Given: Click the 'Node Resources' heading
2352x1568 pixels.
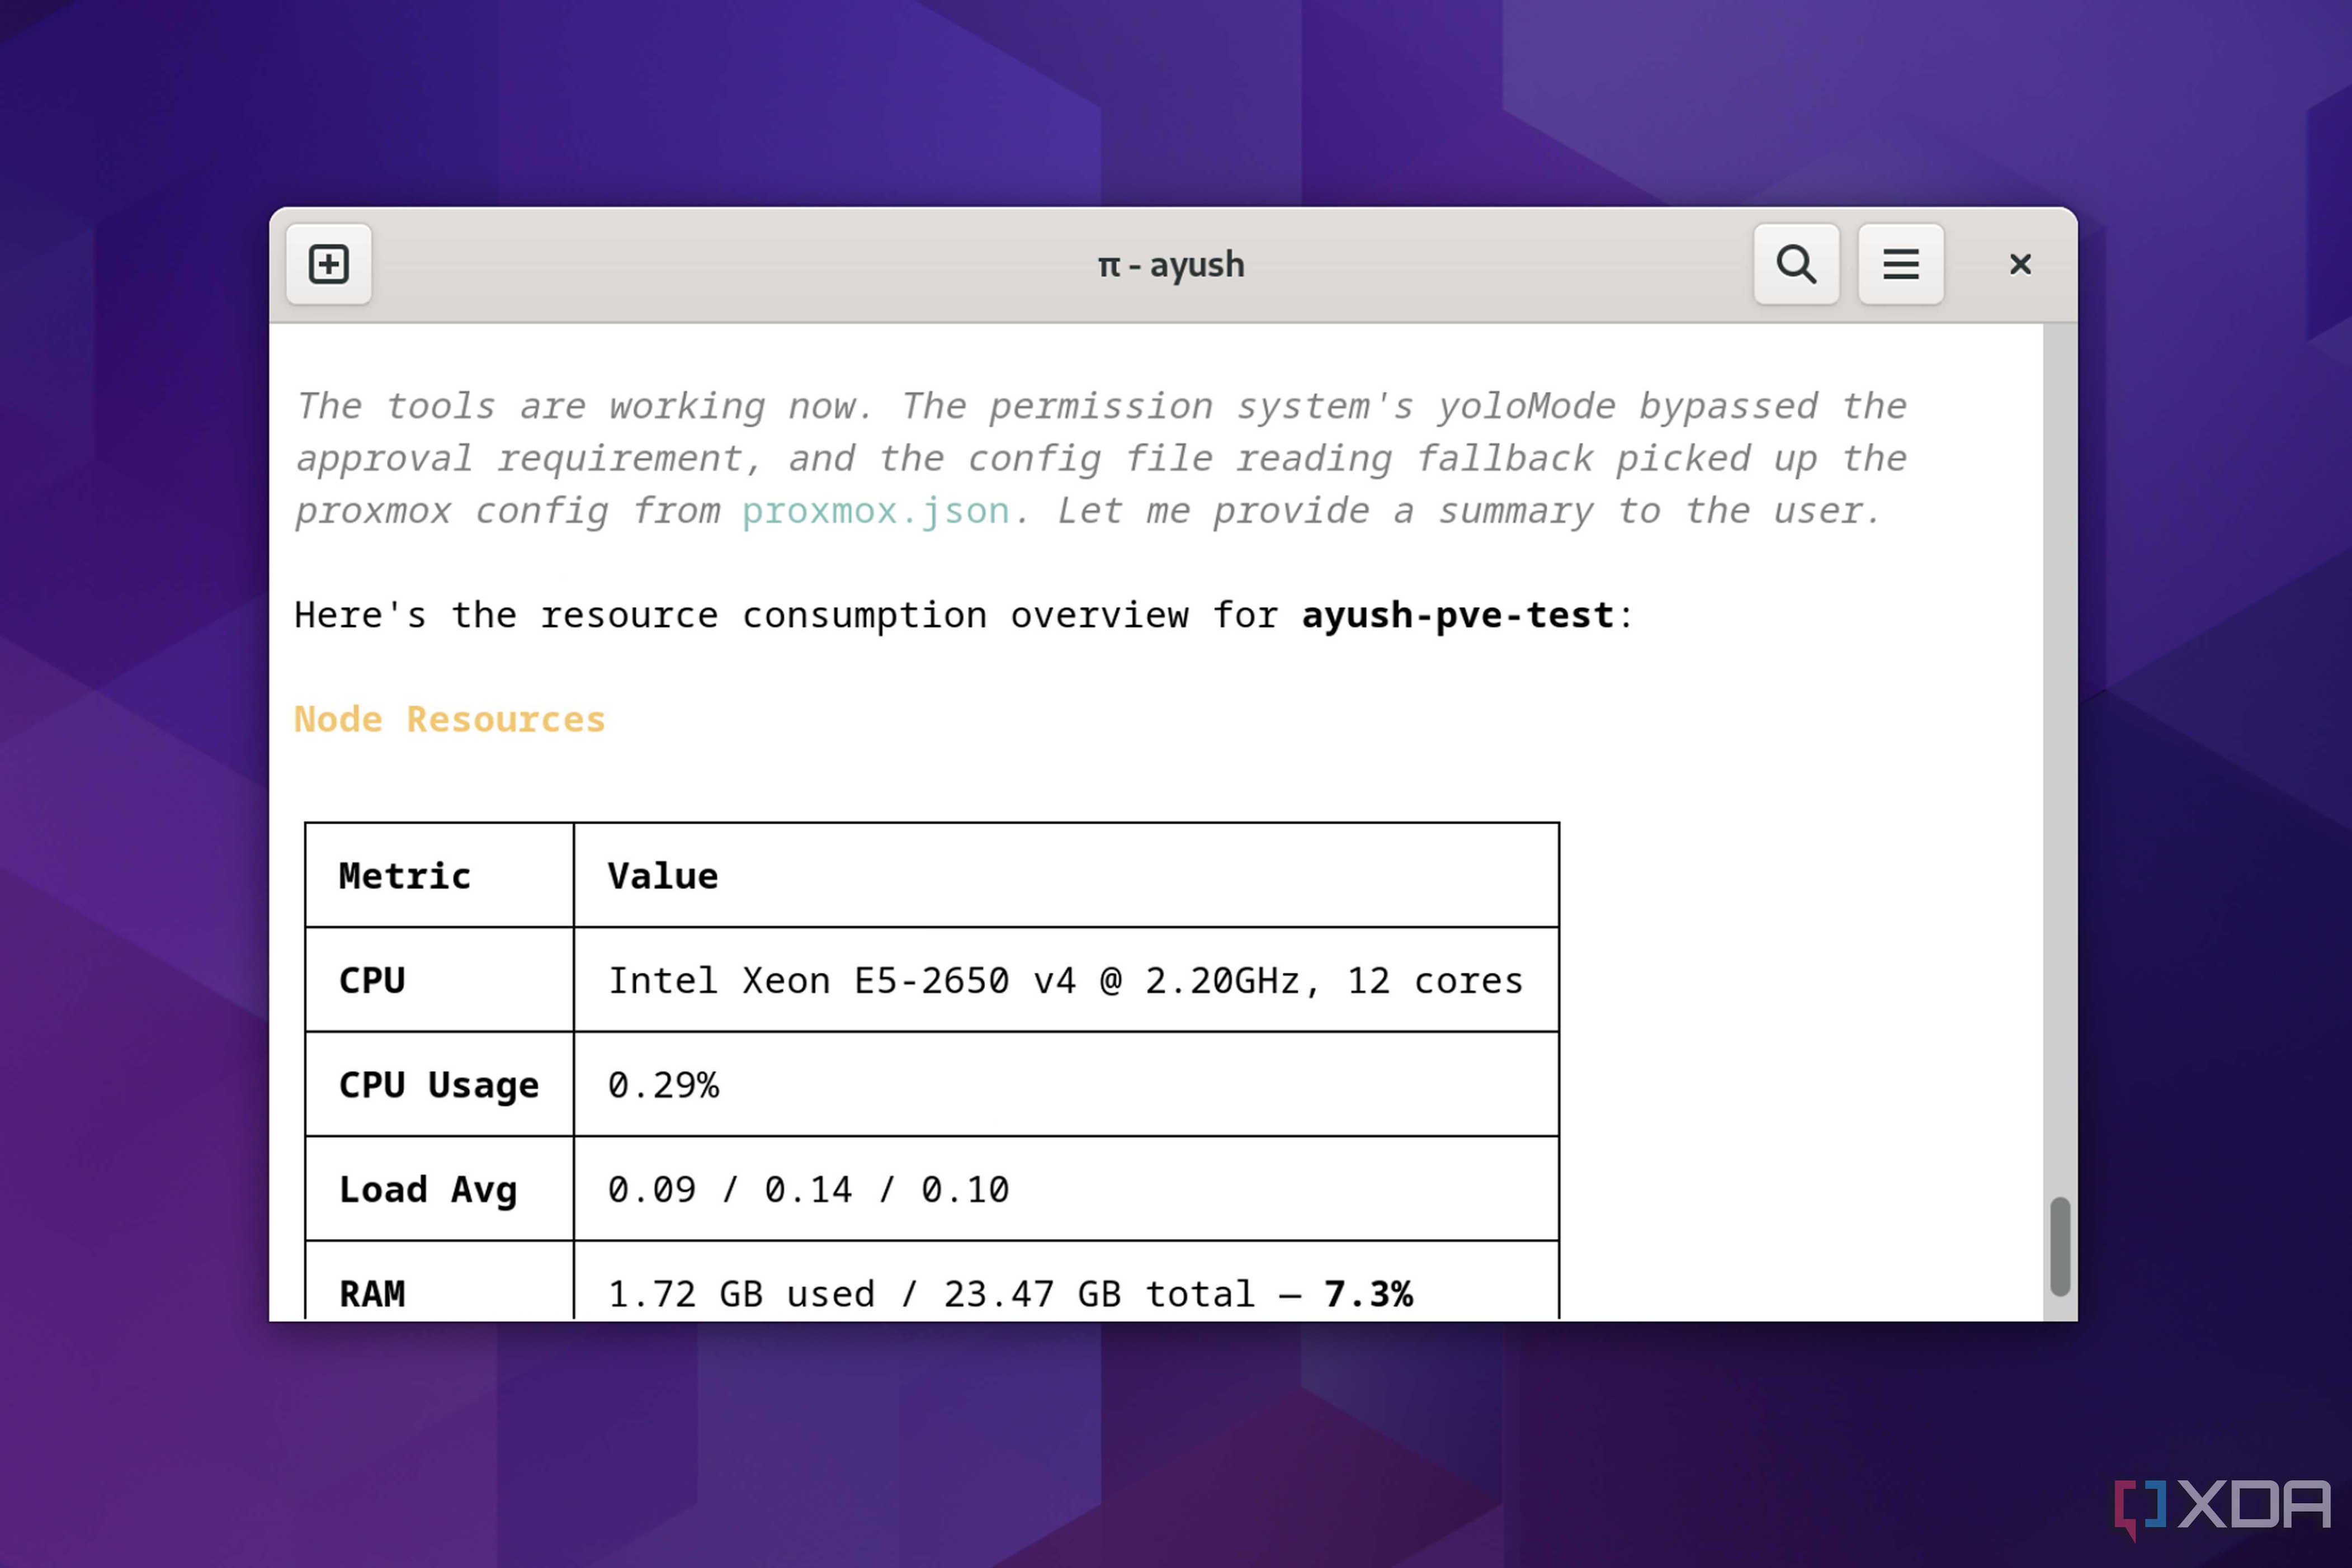Looking at the screenshot, I should click(449, 719).
